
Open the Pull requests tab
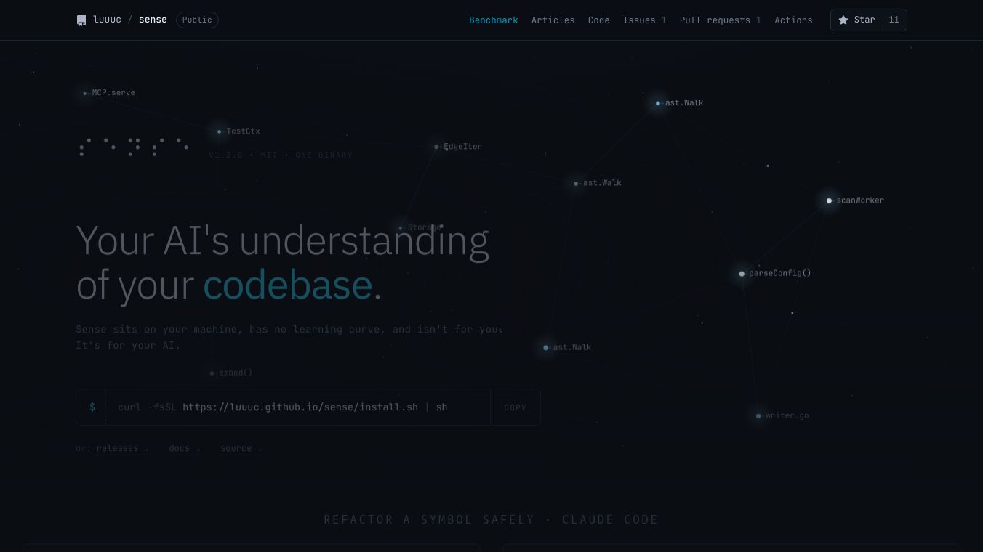point(720,20)
